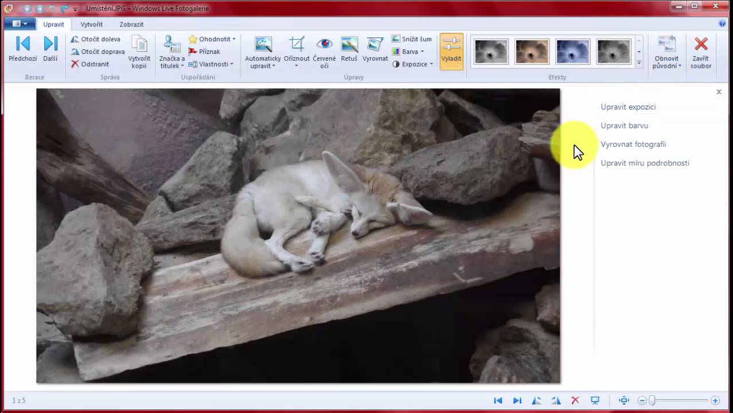Go to previous photo with Předchozí button
The width and height of the screenshot is (733, 413).
(x=23, y=49)
